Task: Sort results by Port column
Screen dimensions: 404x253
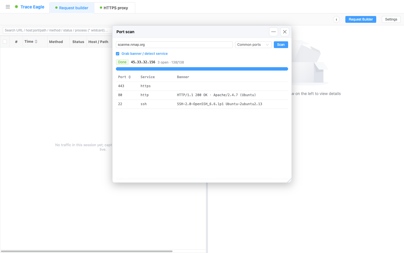Action: (125, 77)
